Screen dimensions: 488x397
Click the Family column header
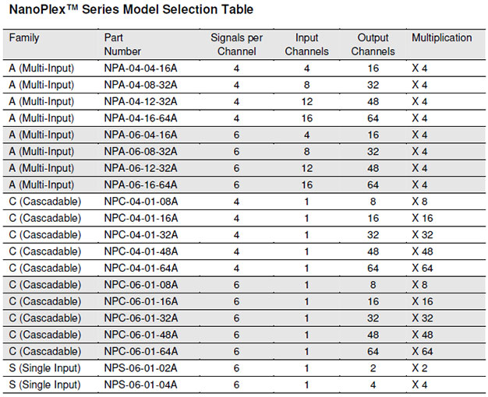pyautogui.click(x=23, y=38)
